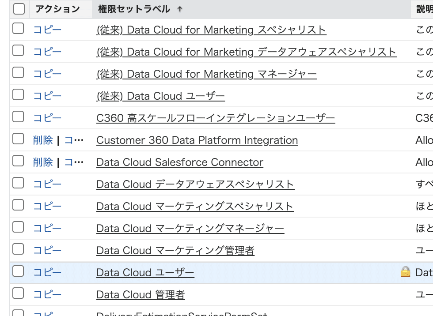Open Data Cloud マーケティング管理者
This screenshot has width=433, height=316.
175,250
